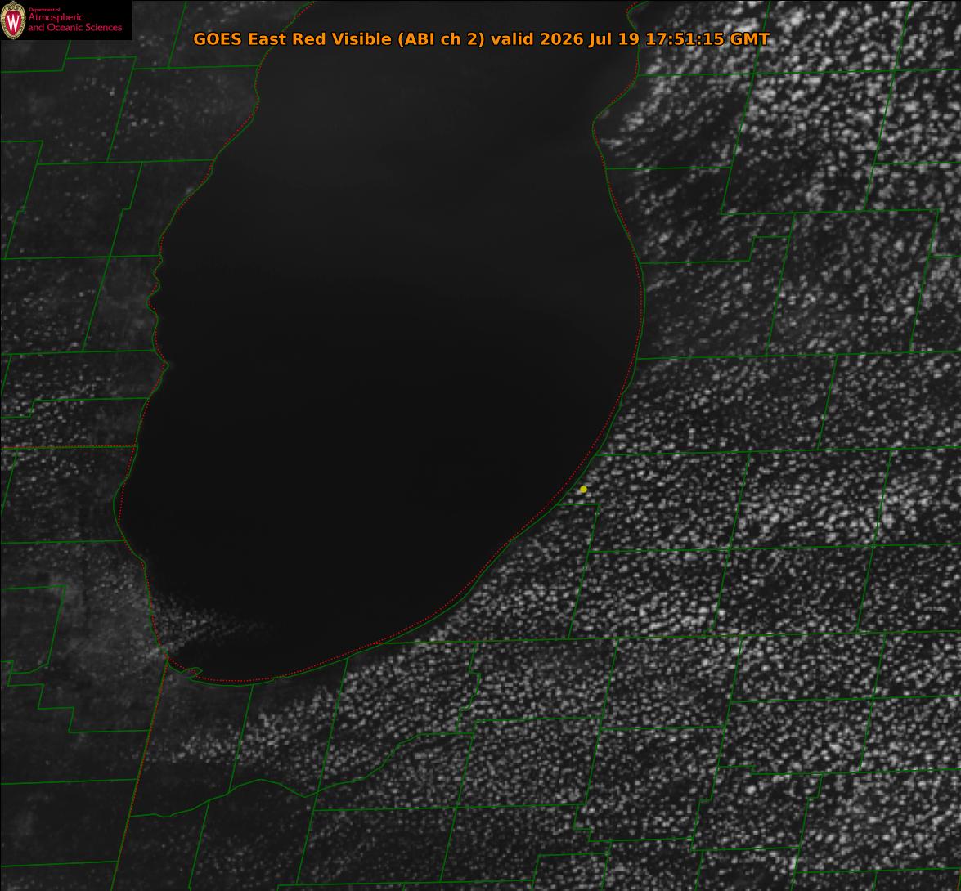Click the 17:51:15 GMT timestamp
Viewport: 961px width, 891px height.
coord(708,38)
